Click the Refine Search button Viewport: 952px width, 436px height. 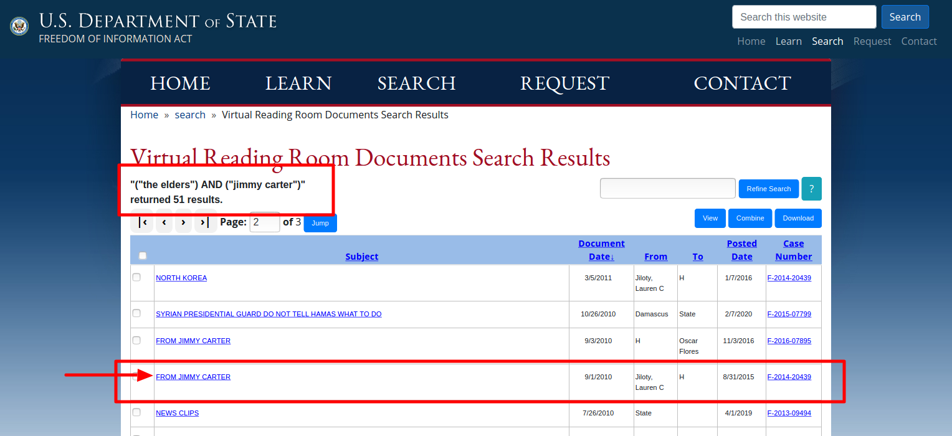point(769,189)
